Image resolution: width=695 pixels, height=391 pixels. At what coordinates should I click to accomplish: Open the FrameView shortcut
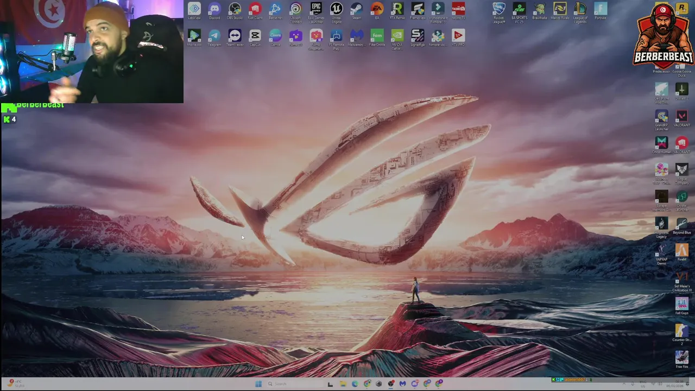[418, 11]
